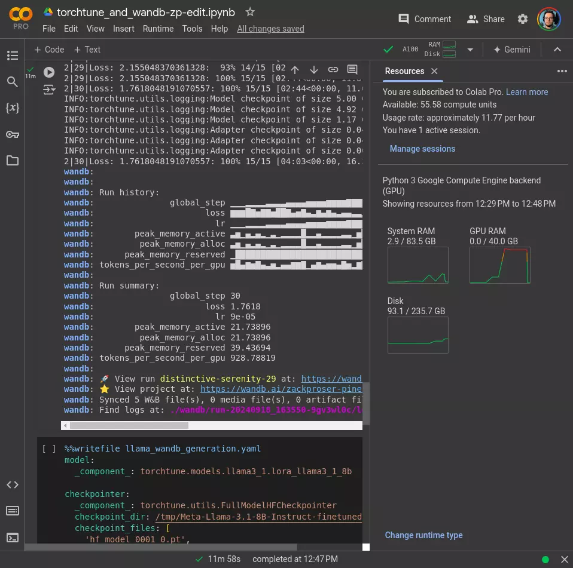Collapse the header with chevron up

[557, 50]
